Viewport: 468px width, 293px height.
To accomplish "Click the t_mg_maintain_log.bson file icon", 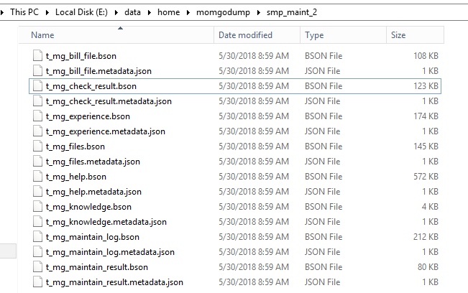I will [37, 237].
